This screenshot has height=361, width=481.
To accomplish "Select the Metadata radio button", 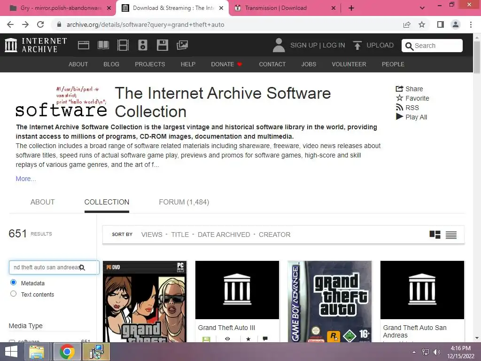I will [x=13, y=282].
